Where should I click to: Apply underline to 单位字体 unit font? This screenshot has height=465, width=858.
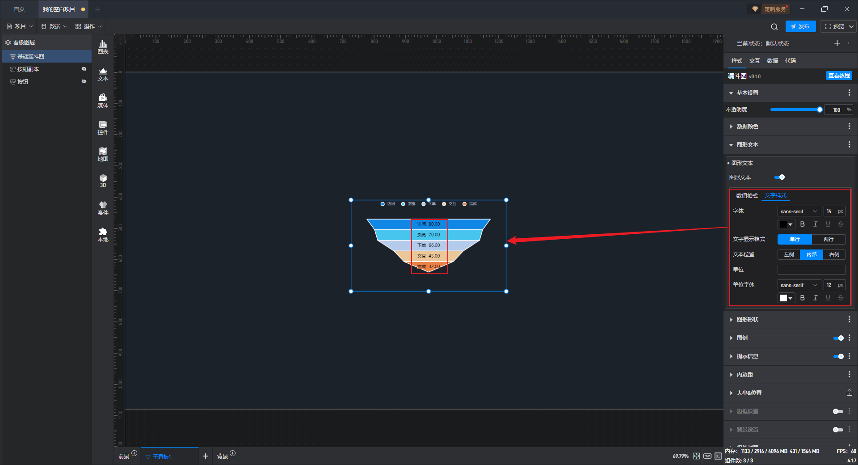tap(828, 298)
